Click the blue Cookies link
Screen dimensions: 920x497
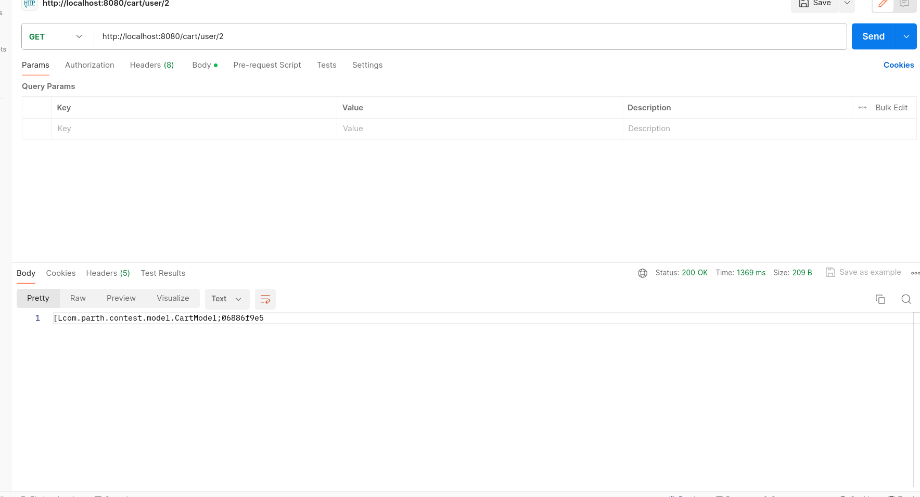899,65
